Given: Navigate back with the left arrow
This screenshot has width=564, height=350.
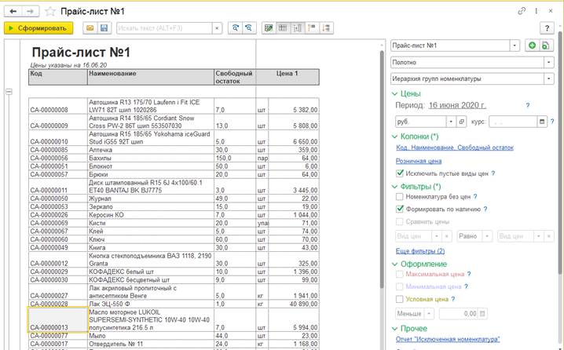Looking at the screenshot, I should point(13,11).
